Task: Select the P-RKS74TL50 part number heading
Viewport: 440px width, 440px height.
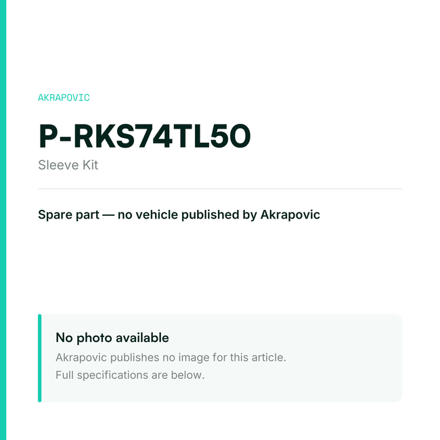Action: (144, 136)
